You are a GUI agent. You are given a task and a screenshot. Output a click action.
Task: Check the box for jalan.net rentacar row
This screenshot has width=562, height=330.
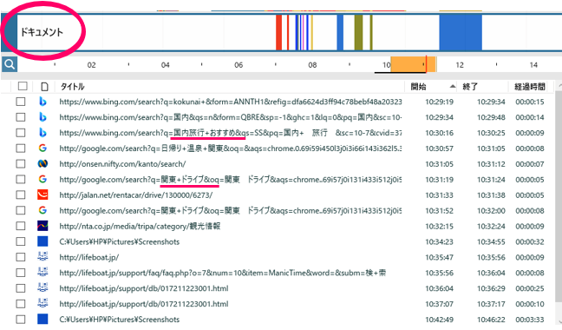(21, 195)
